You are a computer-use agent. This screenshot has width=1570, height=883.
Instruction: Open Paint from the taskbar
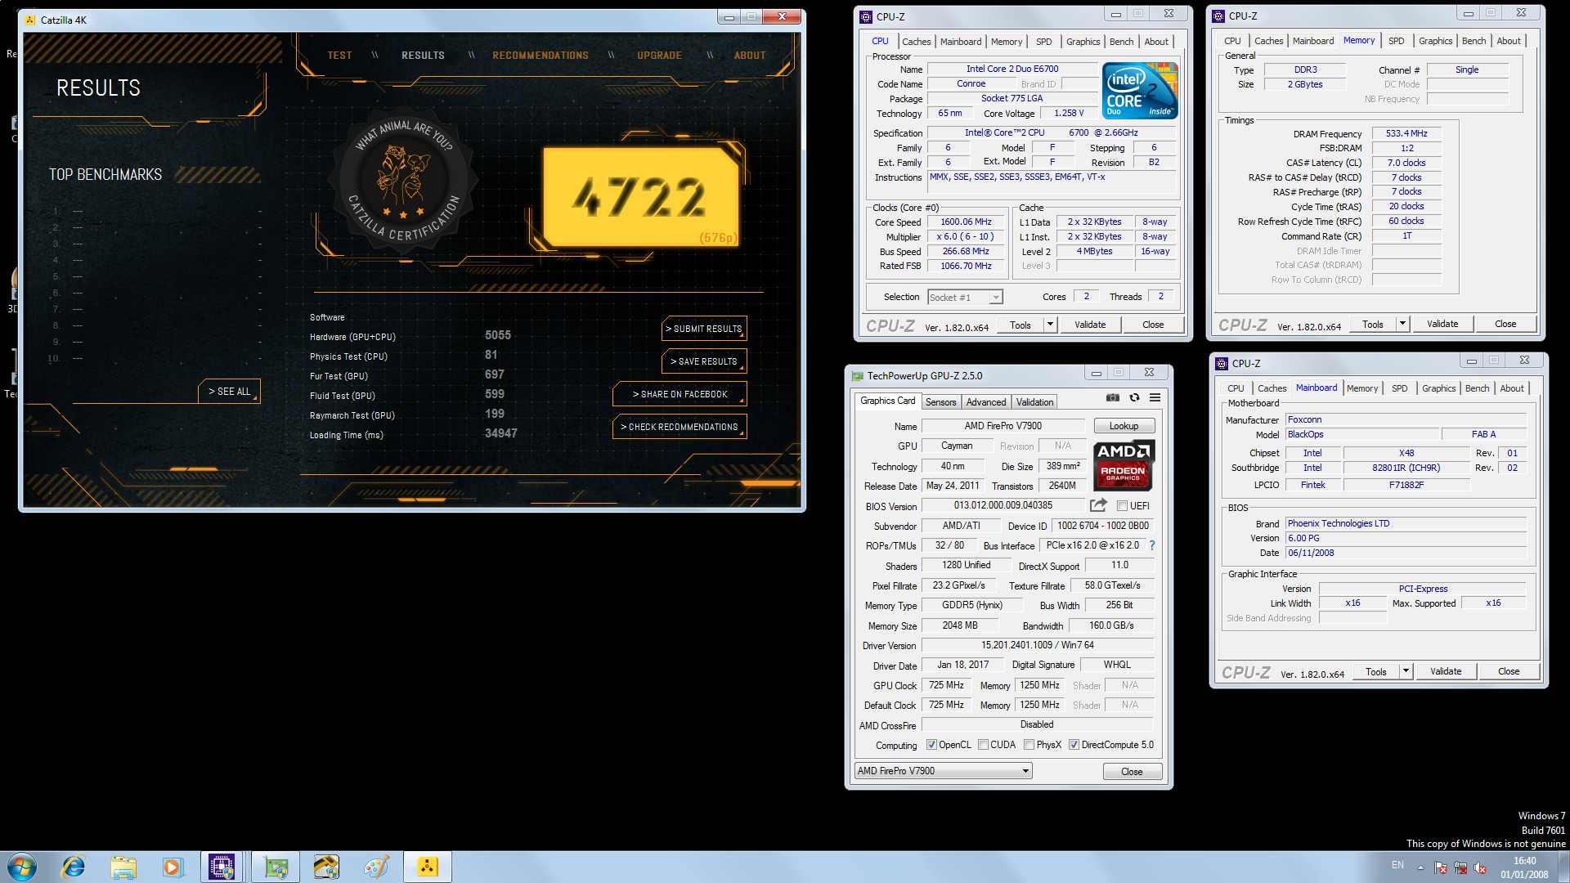click(376, 867)
